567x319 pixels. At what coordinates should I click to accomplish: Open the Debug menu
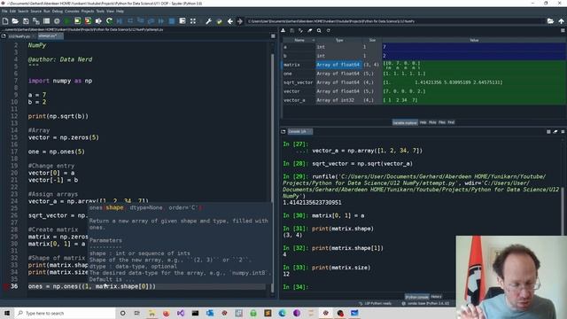tap(57, 12)
